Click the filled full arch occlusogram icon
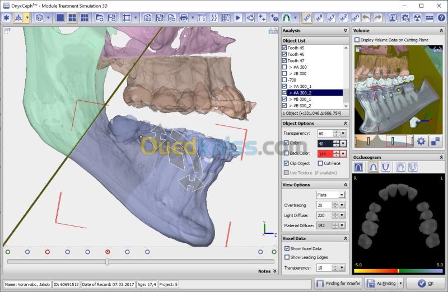Image resolution: width=448 pixels, height=292 pixels. 358,167
